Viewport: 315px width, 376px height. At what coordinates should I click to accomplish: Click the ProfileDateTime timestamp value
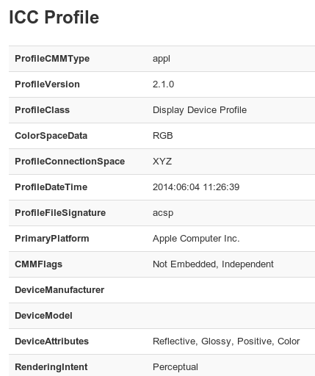pos(196,187)
